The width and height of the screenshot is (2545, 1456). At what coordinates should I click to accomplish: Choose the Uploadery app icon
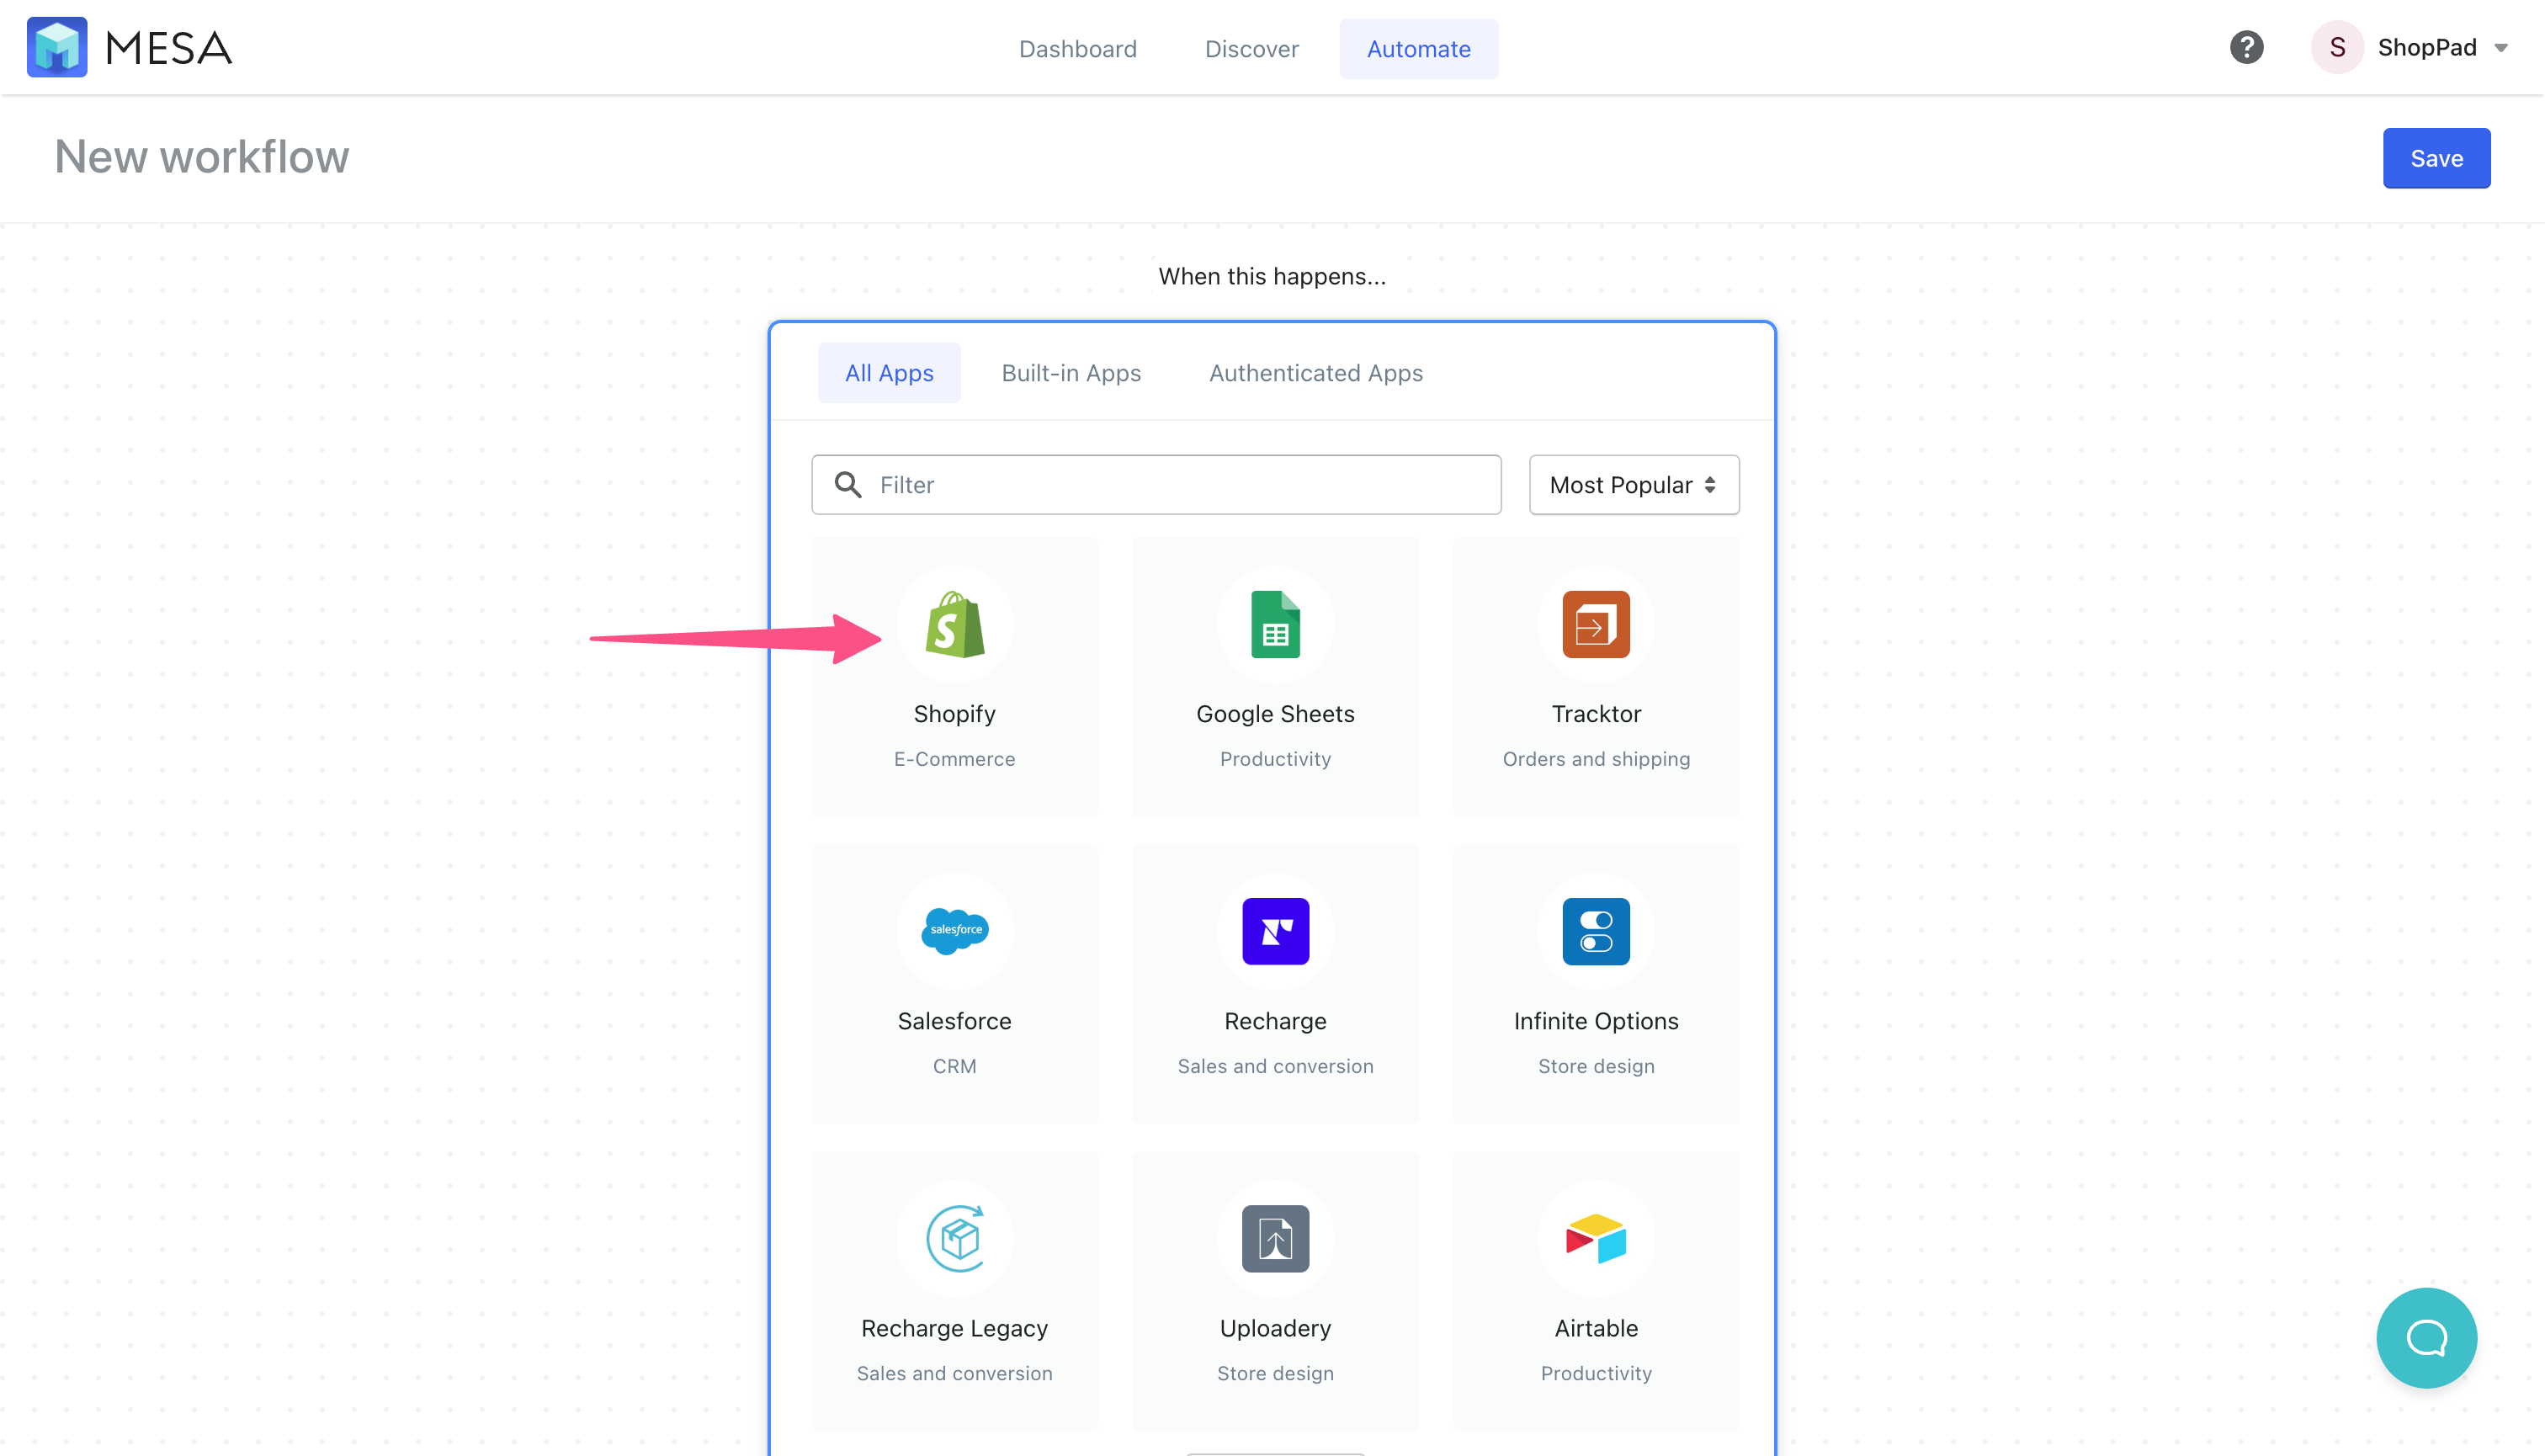tap(1275, 1239)
